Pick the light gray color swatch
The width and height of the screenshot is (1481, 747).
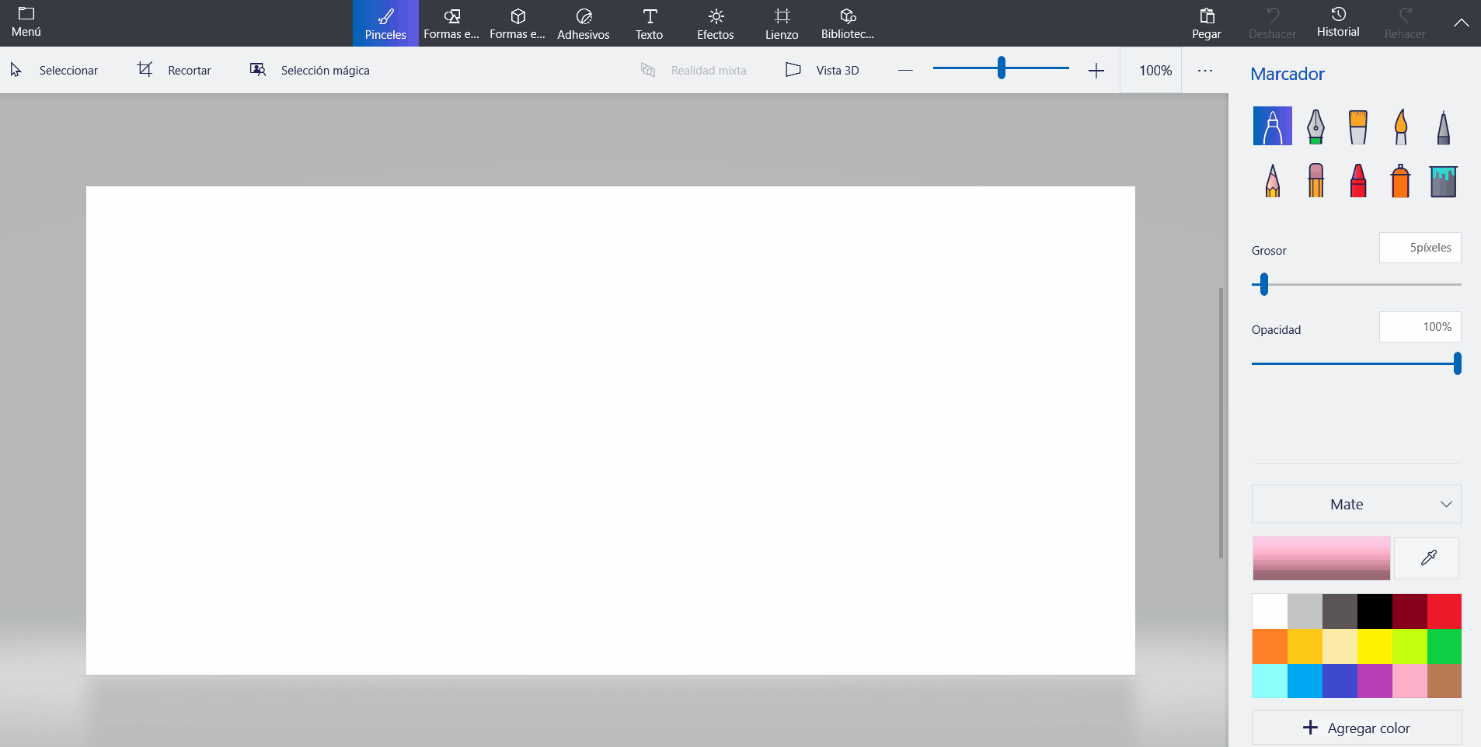[1305, 611]
